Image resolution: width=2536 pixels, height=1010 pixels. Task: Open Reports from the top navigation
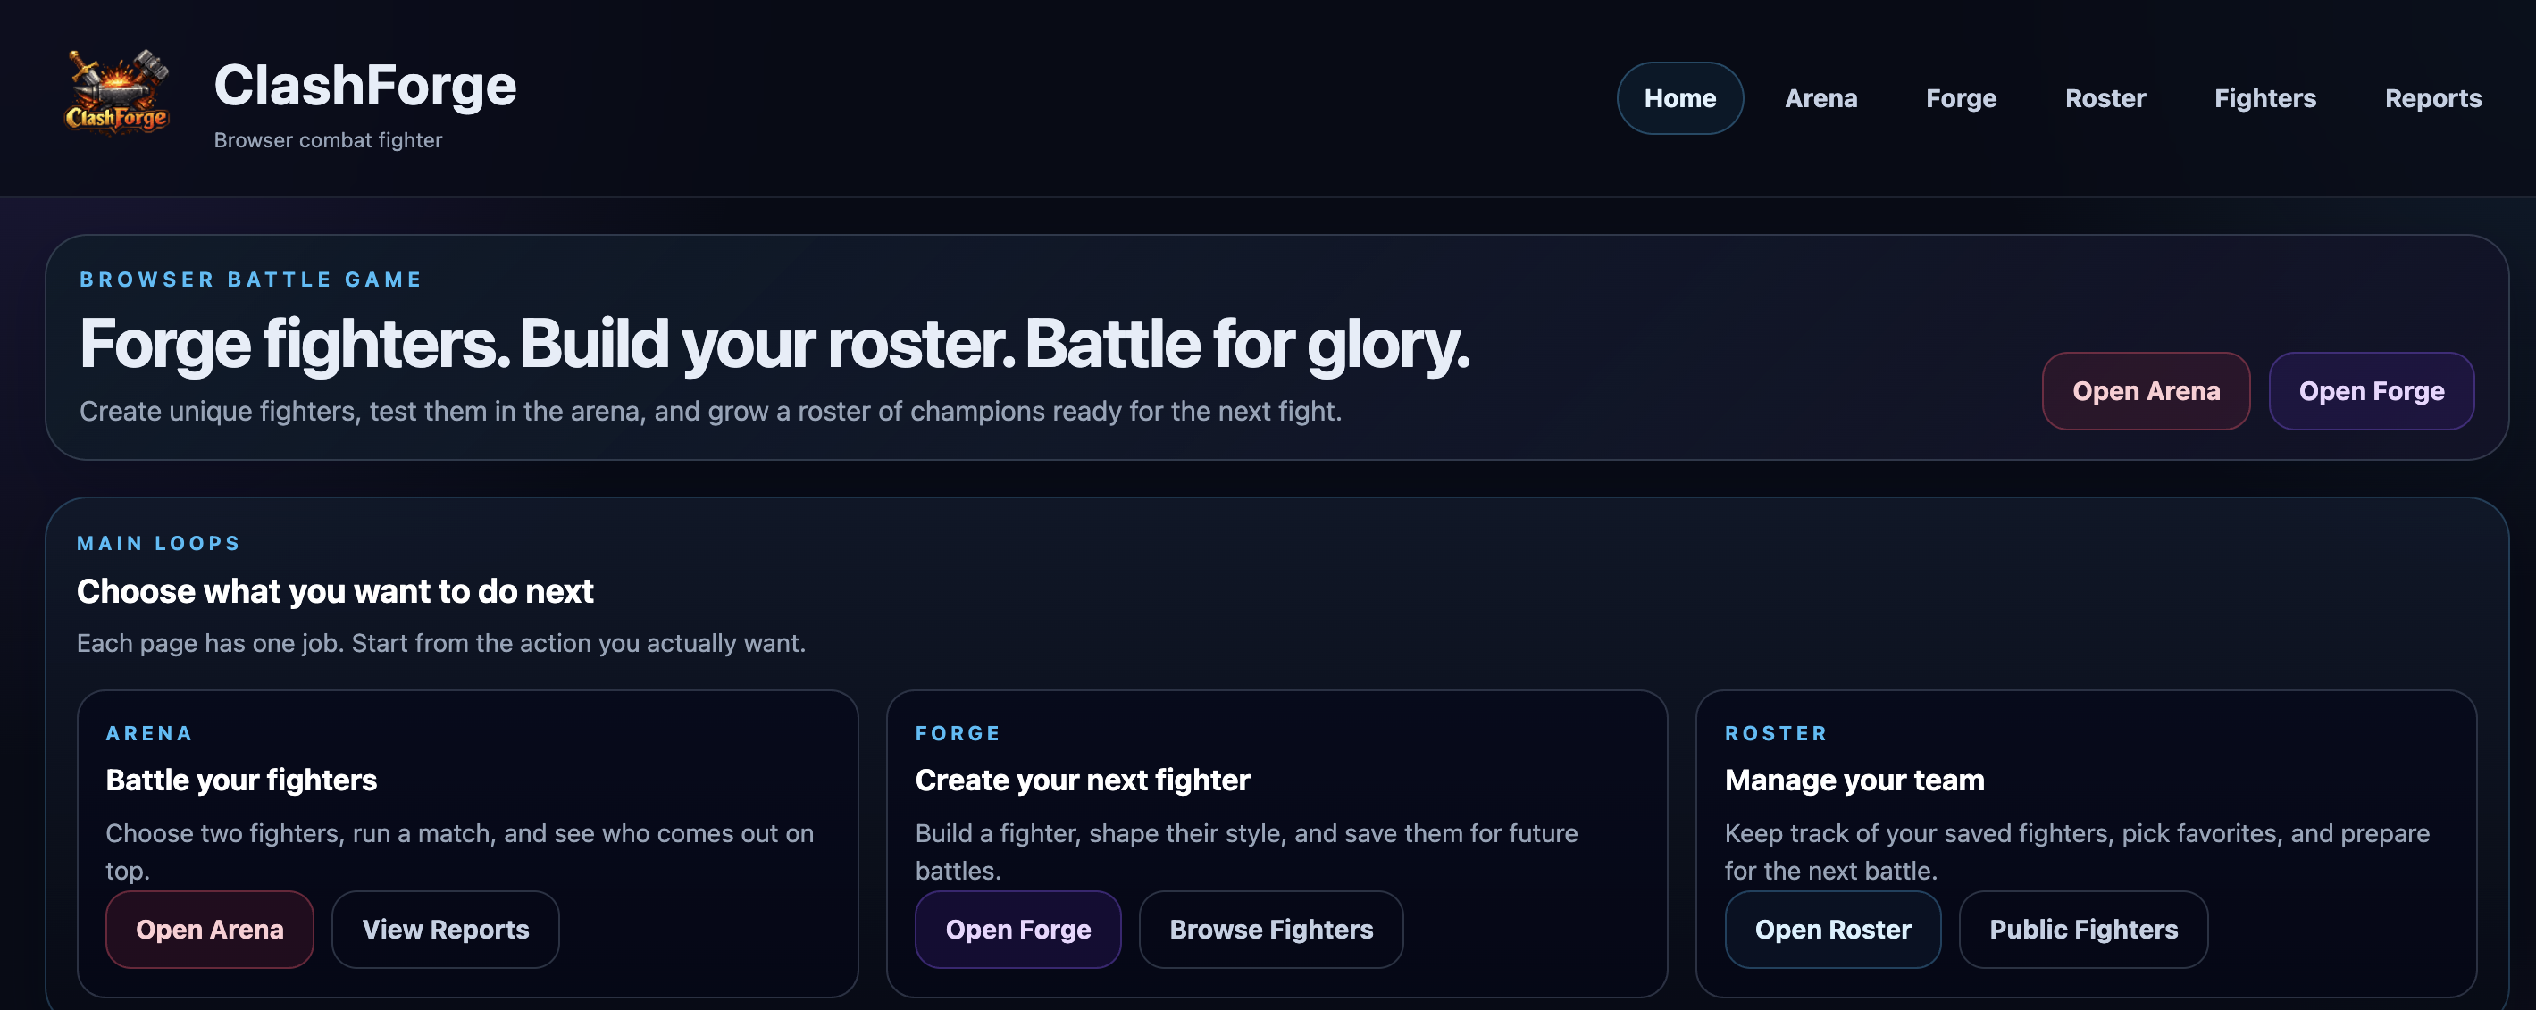click(2432, 97)
